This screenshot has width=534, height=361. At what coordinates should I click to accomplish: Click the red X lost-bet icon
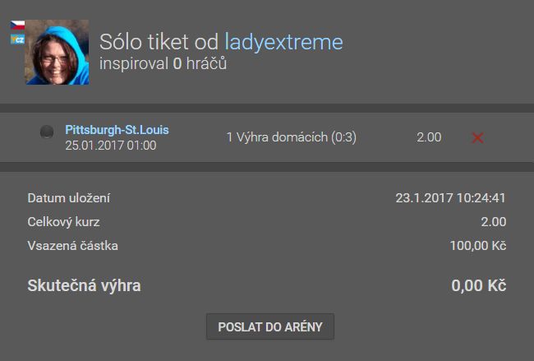click(x=477, y=137)
